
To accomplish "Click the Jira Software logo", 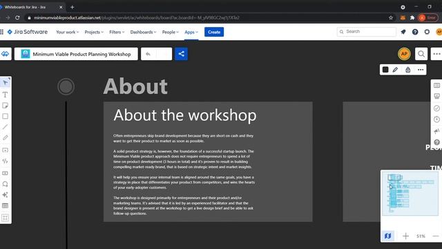I will click(28, 32).
